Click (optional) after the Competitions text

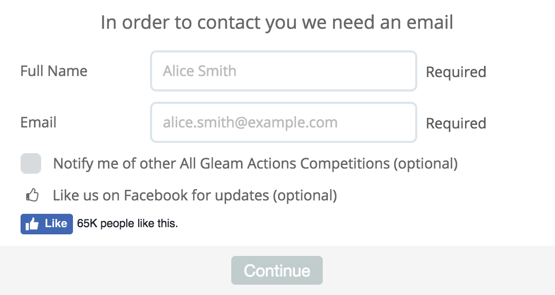[425, 163]
